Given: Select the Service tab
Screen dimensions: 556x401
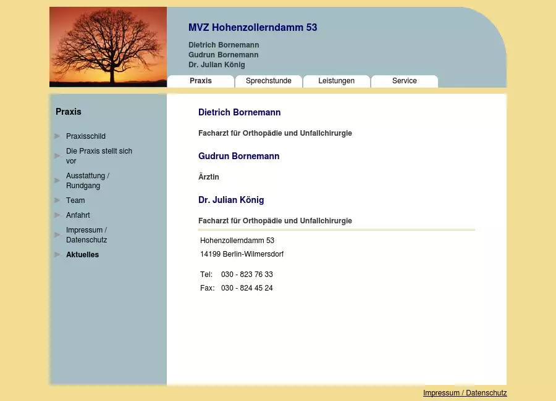Looking at the screenshot, I should pos(405,81).
